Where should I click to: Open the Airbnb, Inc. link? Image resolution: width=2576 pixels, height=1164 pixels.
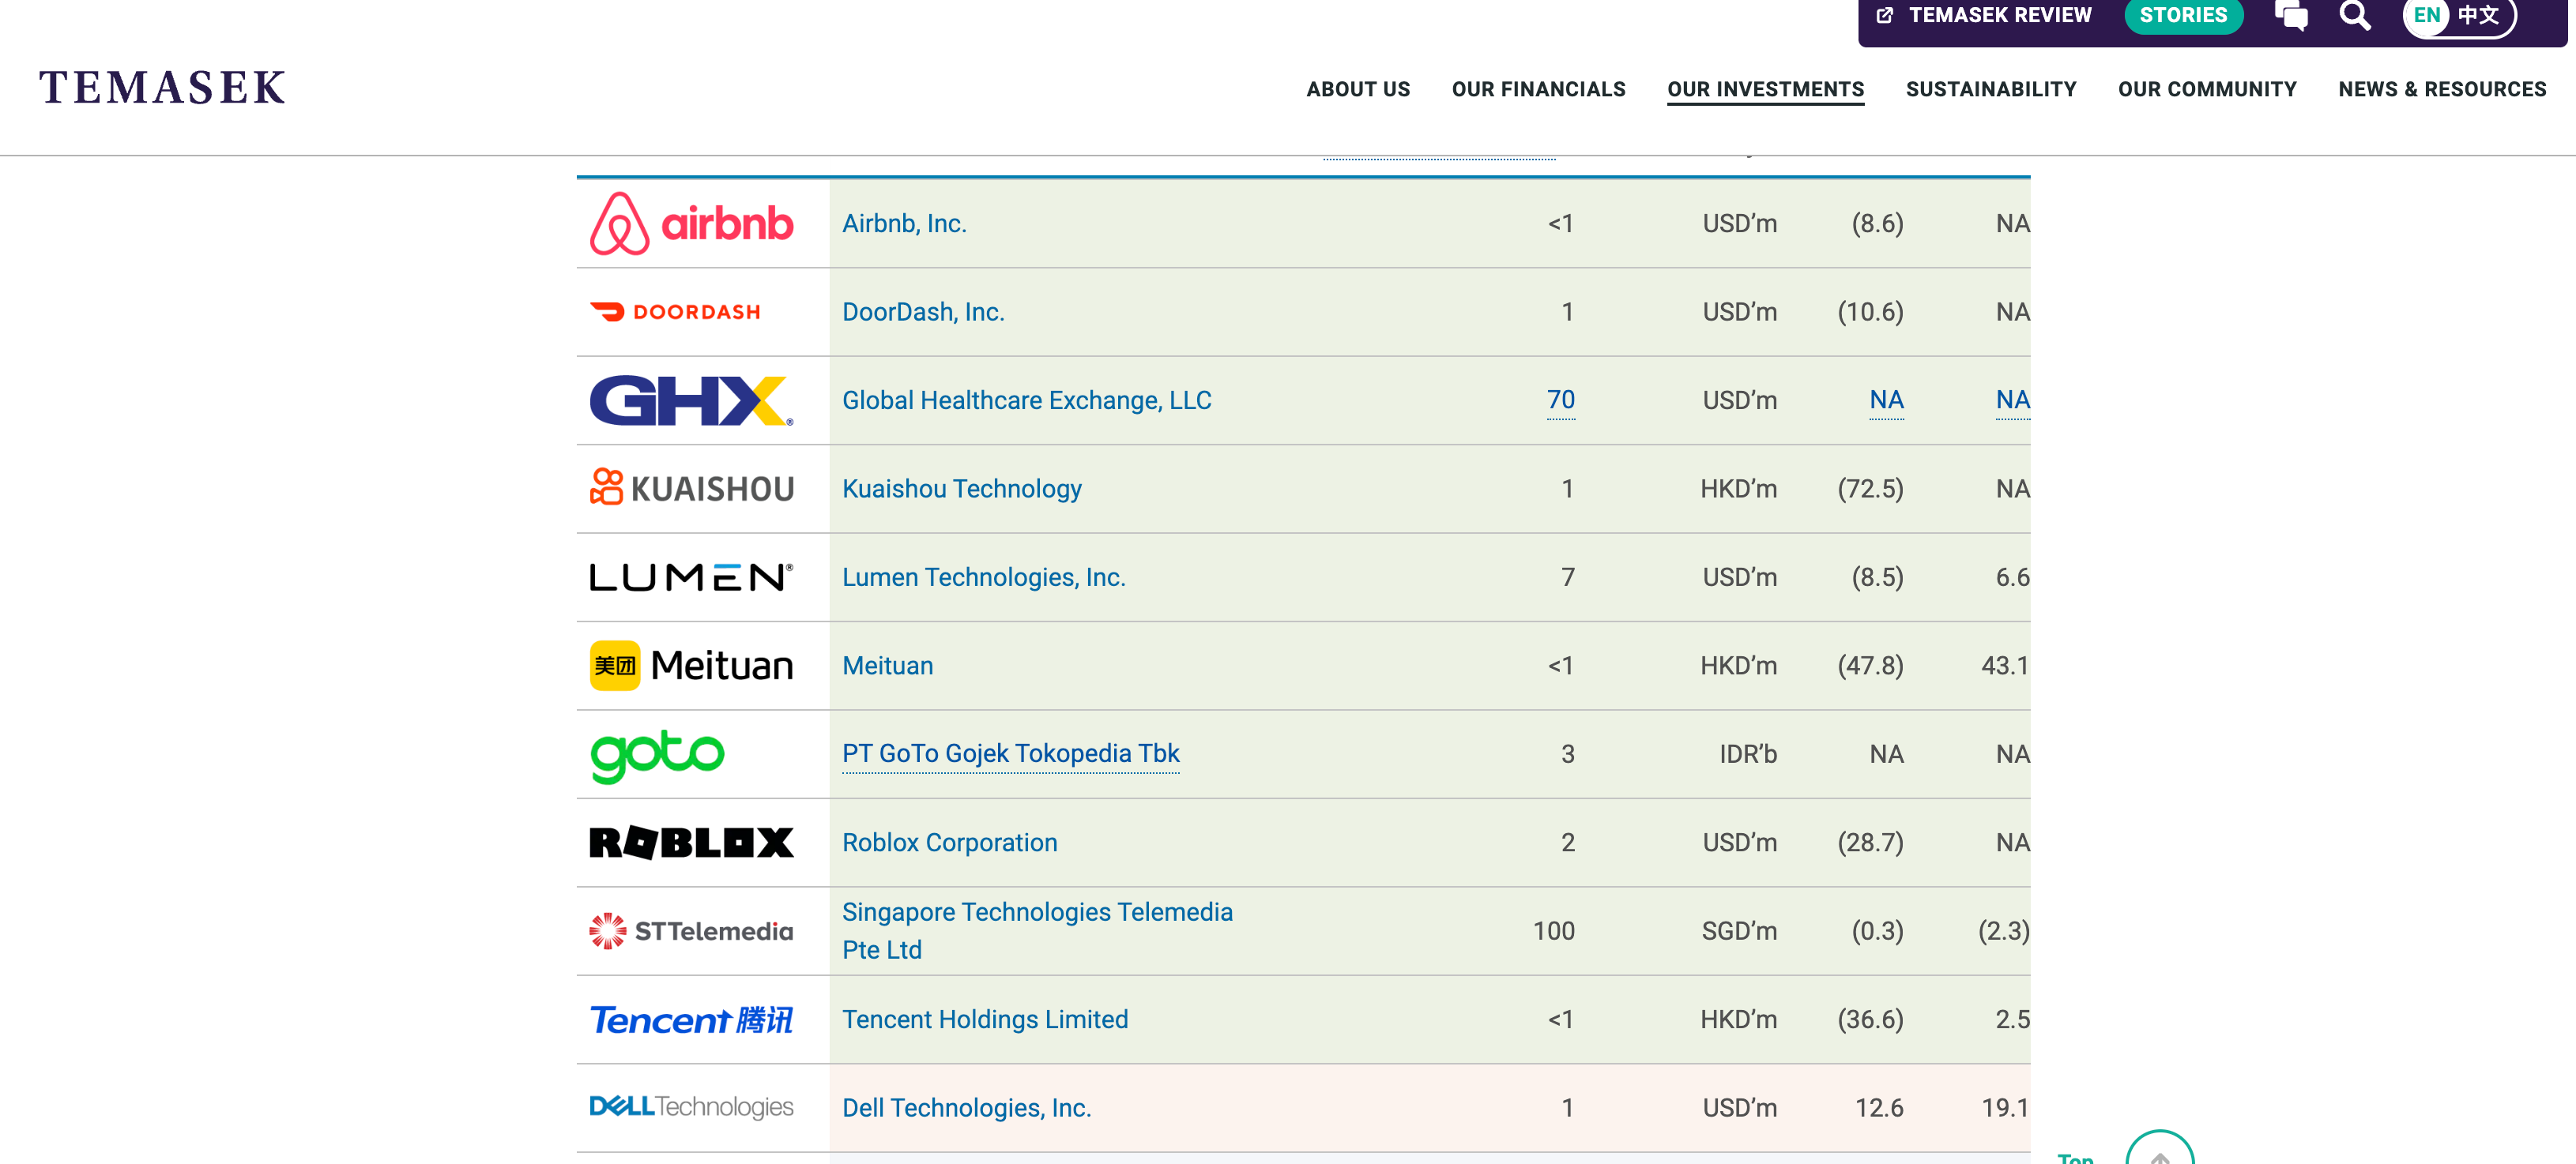pos(904,223)
